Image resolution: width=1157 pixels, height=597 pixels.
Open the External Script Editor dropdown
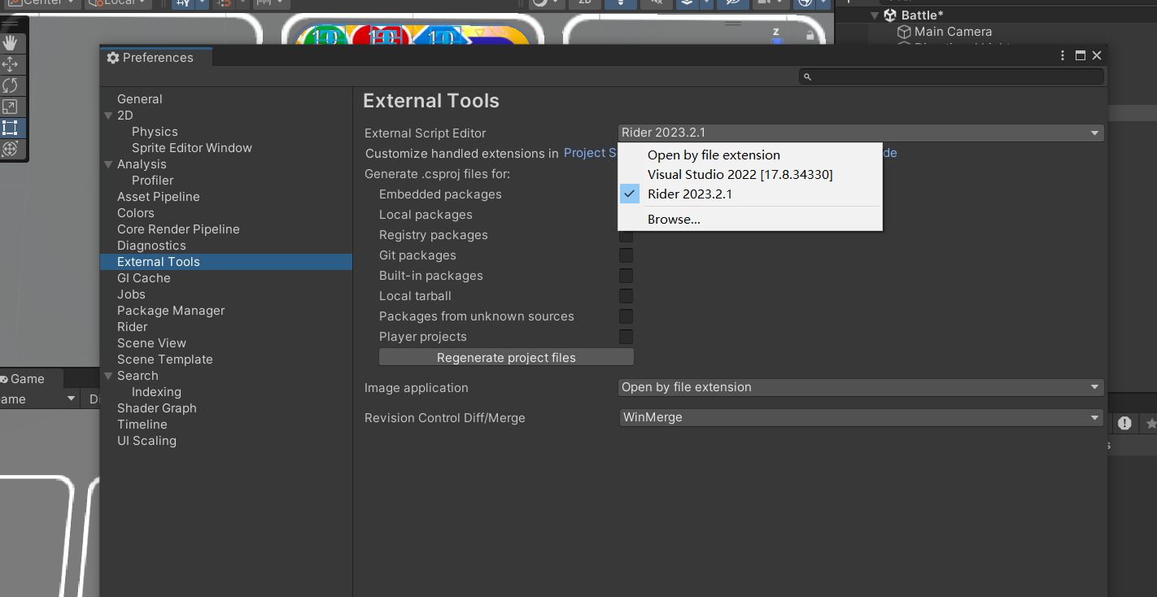point(861,133)
